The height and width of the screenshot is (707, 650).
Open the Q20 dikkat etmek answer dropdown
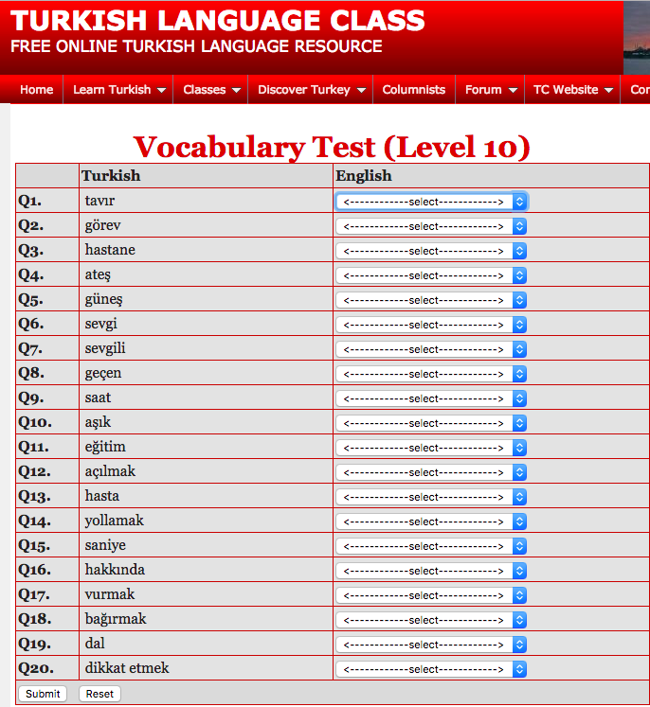431,669
